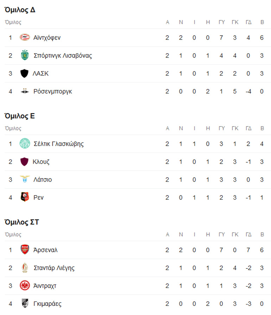The width and height of the screenshot is (271, 315).
Task: Open the Σπόρτινγκ Λισαβόνας team page
Action: point(63,55)
